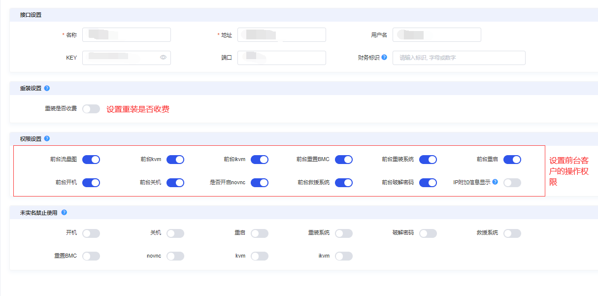This screenshot has width=598, height=296.
Task: Turn off the 前台开机 switch
Action: pyautogui.click(x=91, y=183)
